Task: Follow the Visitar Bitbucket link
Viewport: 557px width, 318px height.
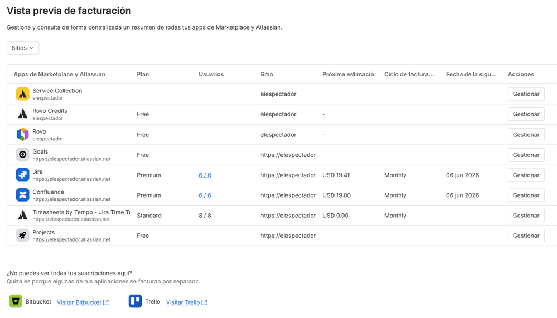Action: 79,302
